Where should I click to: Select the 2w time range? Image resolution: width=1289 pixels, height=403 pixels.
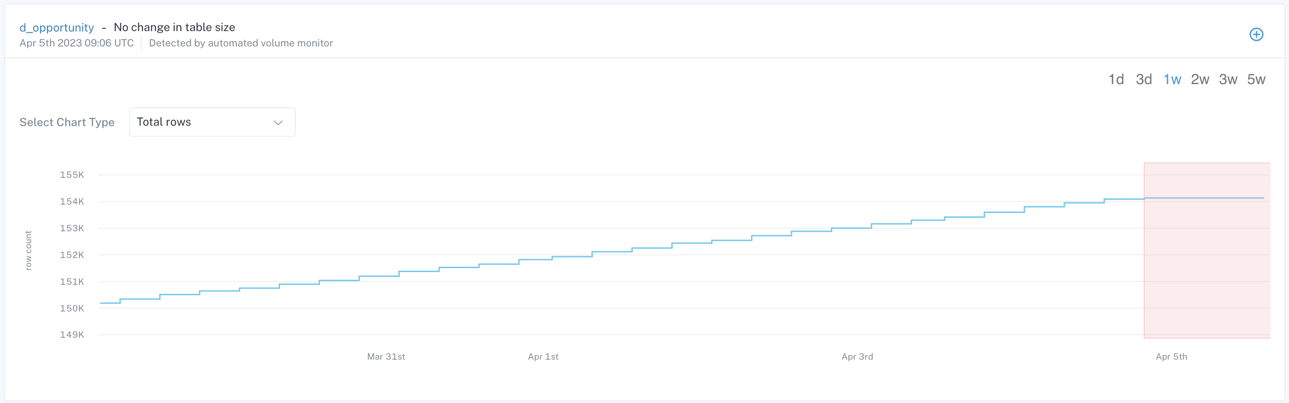pos(1200,79)
